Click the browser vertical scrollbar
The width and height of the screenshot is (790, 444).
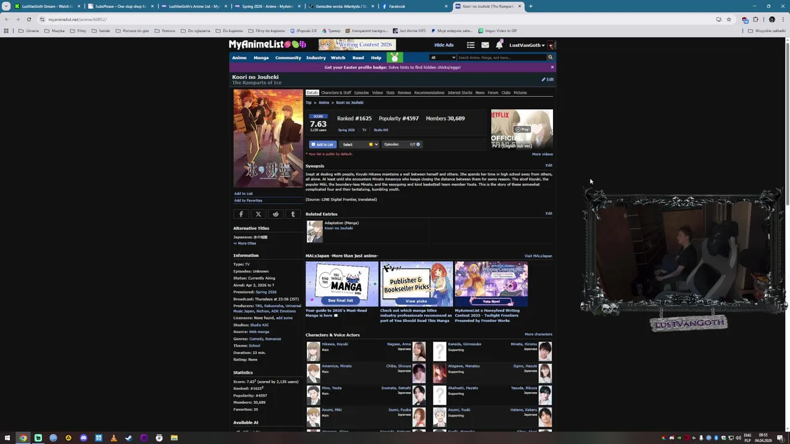point(787,123)
